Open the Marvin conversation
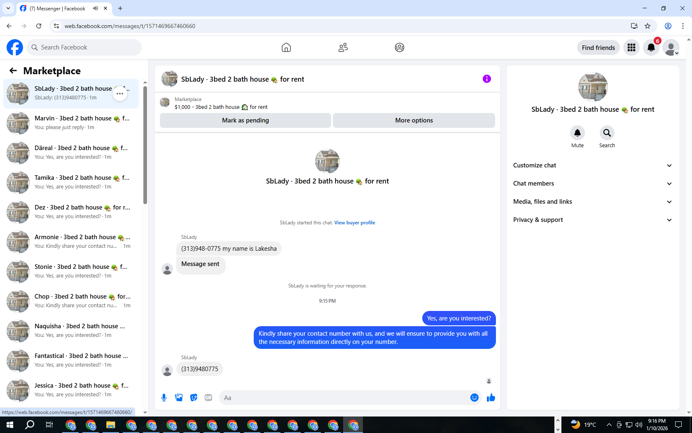This screenshot has width=692, height=433. (x=71, y=123)
